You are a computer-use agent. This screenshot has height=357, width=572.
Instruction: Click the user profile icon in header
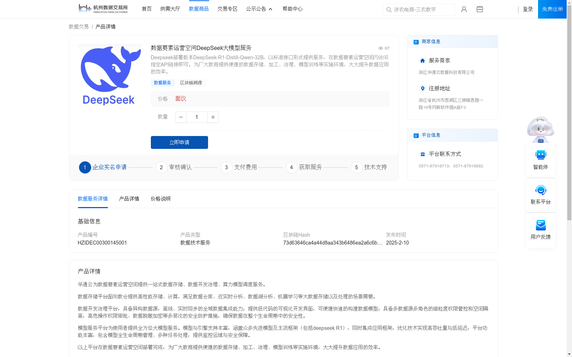(464, 9)
